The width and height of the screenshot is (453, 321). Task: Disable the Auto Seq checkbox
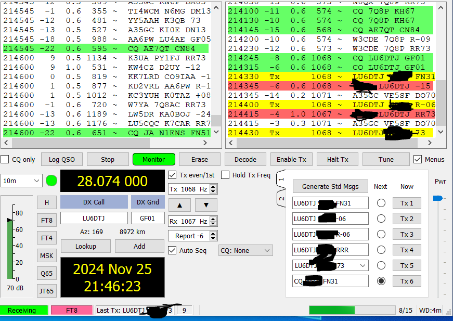click(x=173, y=251)
